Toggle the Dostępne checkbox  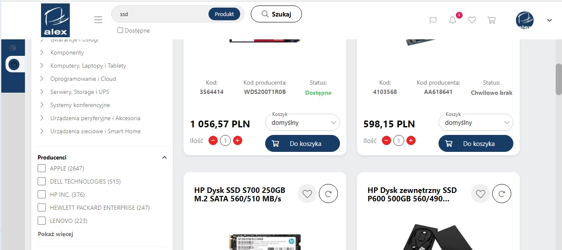[x=120, y=30]
